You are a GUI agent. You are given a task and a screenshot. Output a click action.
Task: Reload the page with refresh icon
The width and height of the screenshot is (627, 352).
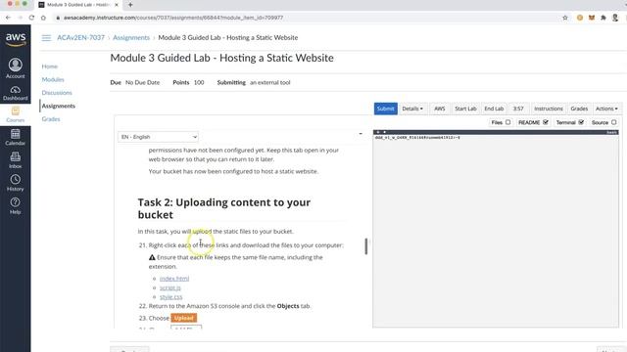pos(31,18)
